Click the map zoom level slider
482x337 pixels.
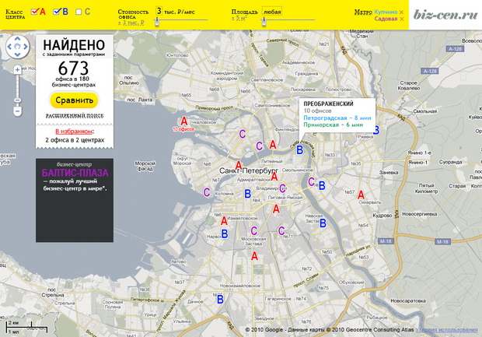(x=18, y=100)
